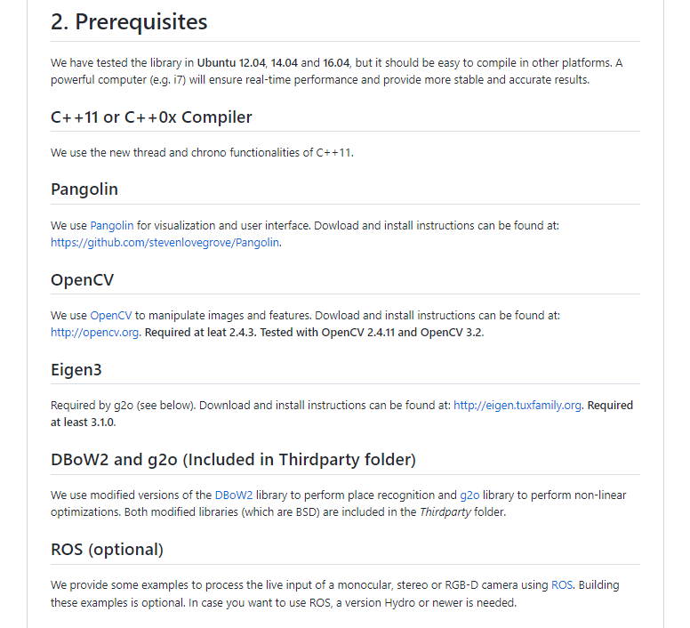Follow the OpenCV link in image paragraph
The height and width of the screenshot is (628, 690).
point(111,316)
